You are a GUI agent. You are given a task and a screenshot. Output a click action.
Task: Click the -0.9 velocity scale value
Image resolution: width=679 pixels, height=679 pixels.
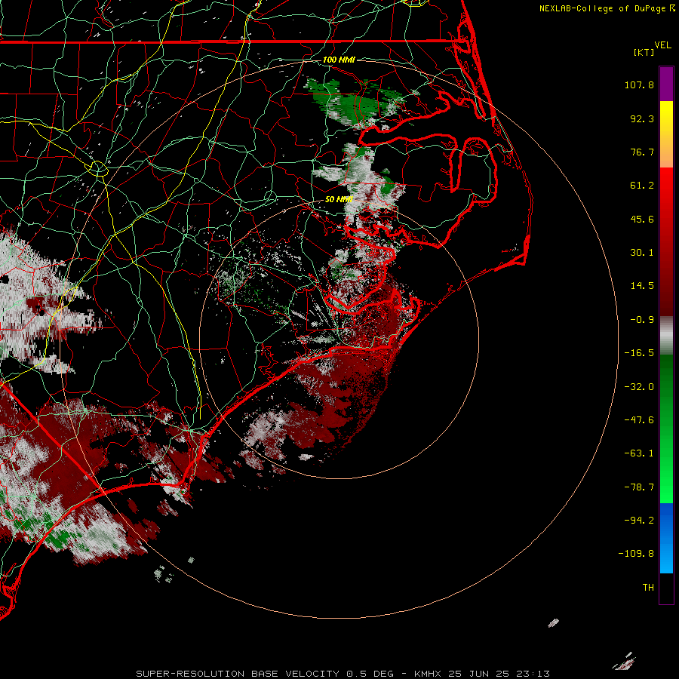[642, 320]
